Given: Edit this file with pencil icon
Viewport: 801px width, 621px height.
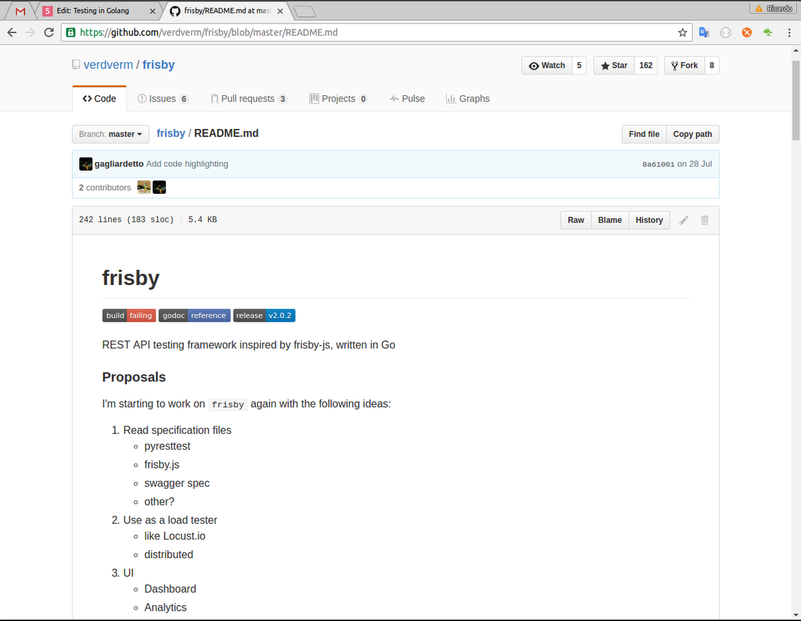Looking at the screenshot, I should 684,220.
